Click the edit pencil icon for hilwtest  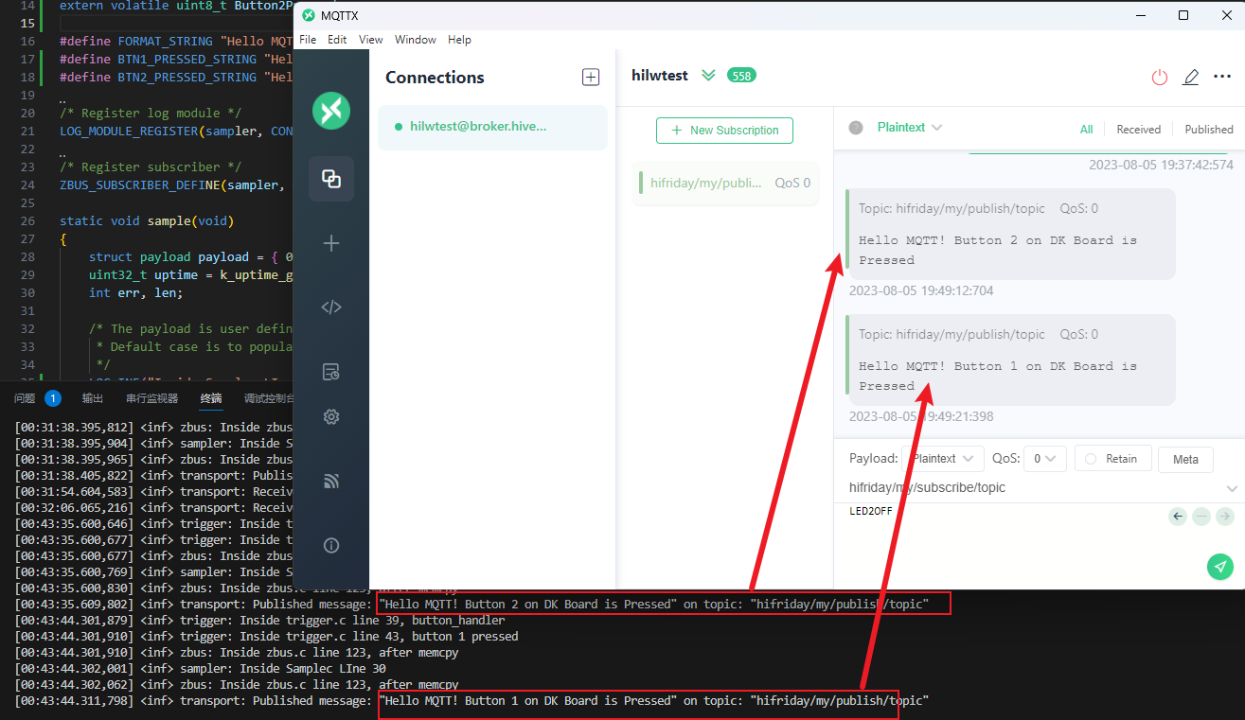(1191, 77)
